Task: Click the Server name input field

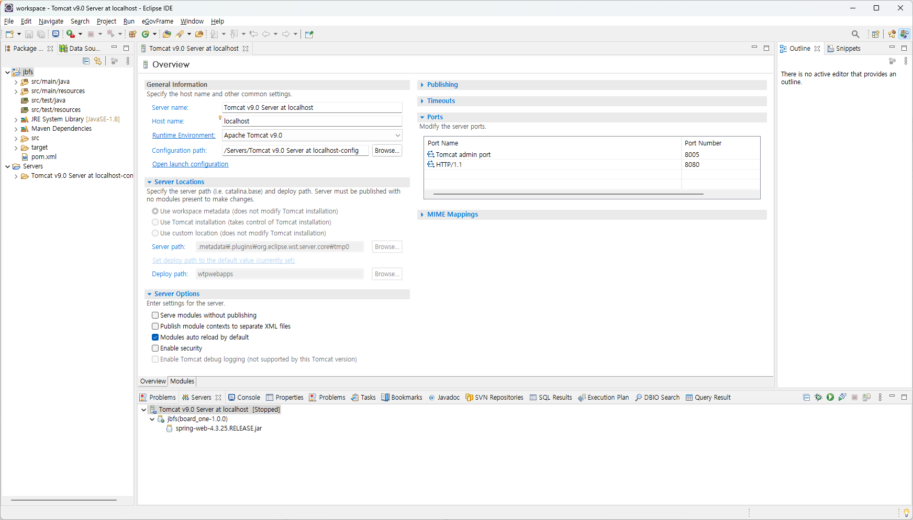Action: pos(312,108)
